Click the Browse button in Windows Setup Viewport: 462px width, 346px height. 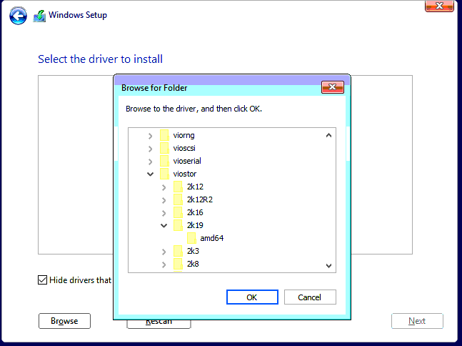pos(64,321)
